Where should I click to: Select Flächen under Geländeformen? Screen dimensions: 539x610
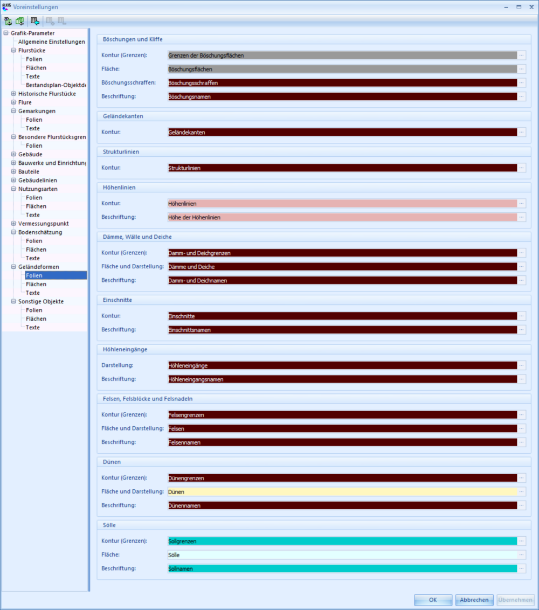click(x=36, y=284)
